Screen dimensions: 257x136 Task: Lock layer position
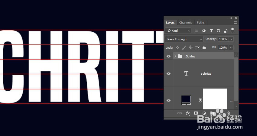pyautogui.click(x=190, y=47)
